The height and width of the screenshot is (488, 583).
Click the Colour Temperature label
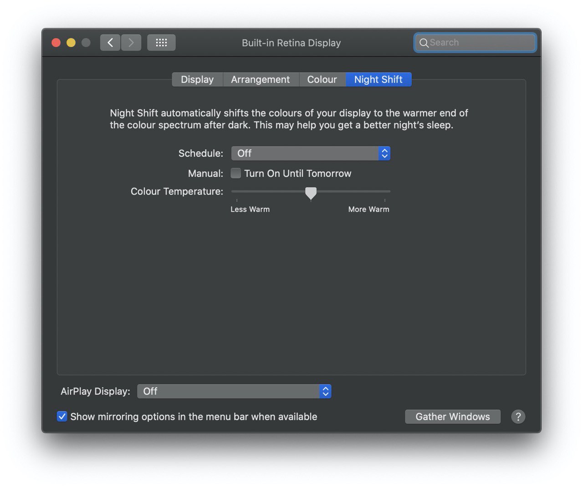coord(177,191)
